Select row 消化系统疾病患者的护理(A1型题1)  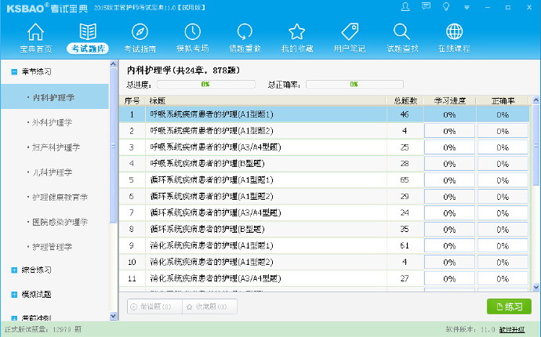324,245
